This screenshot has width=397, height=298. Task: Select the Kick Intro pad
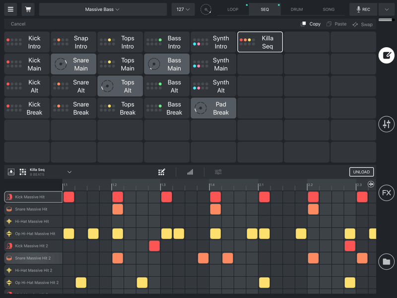click(27, 42)
